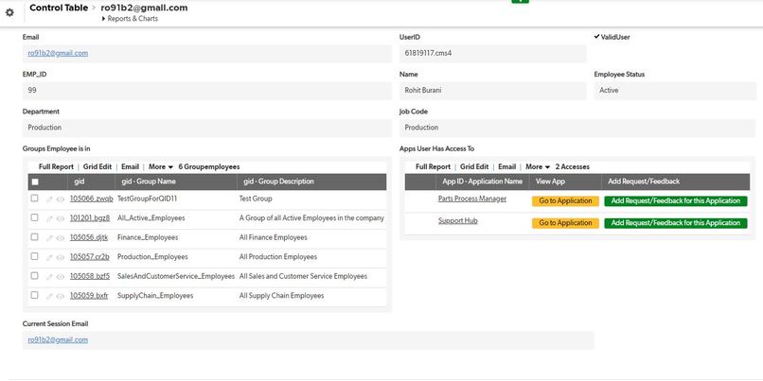Click Go to Application for Support Hub
The image size is (763, 381).
pos(565,223)
